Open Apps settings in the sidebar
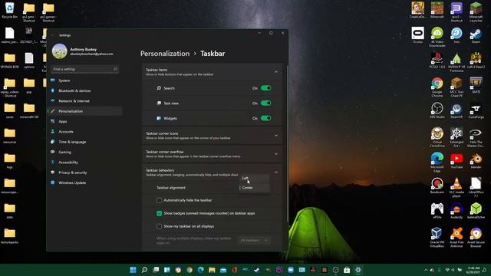This screenshot has width=491, height=276. pyautogui.click(x=85, y=121)
